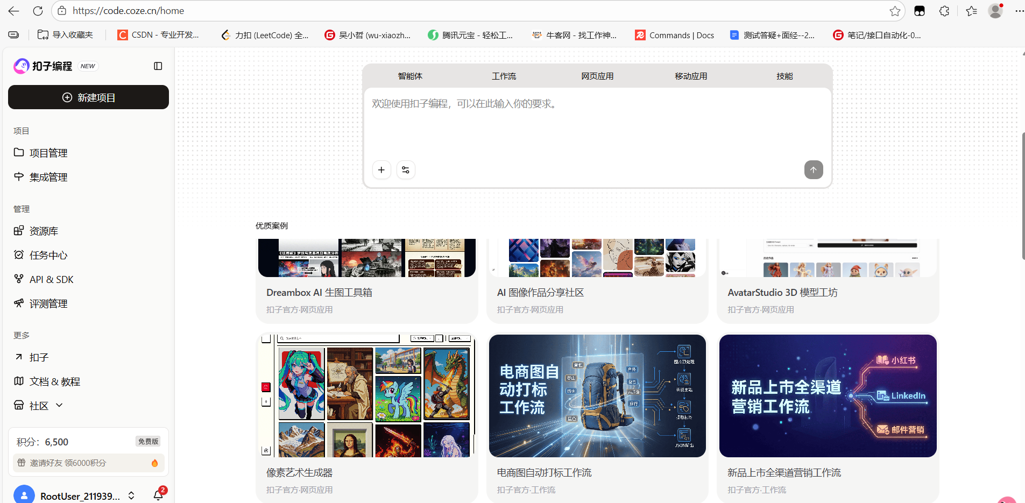Click the view site information lock icon
Viewport: 1025px width, 503px height.
click(62, 11)
